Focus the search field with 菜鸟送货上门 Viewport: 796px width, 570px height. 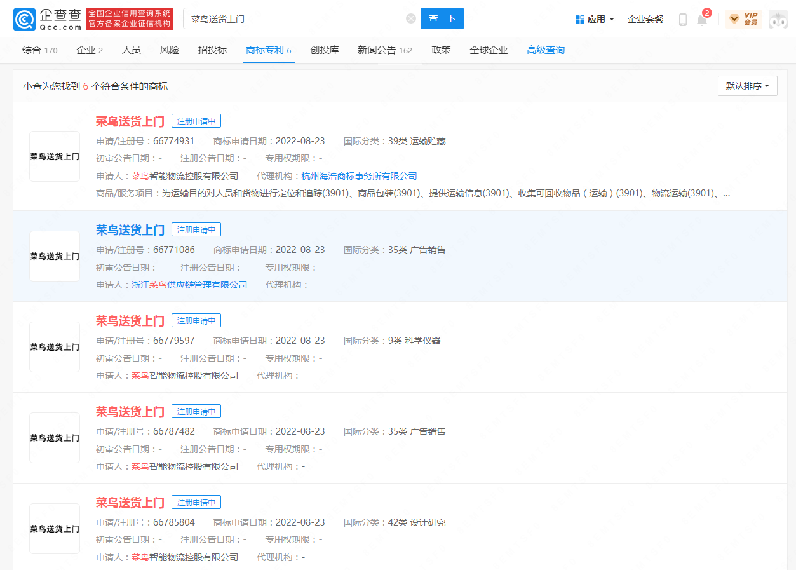[302, 18]
